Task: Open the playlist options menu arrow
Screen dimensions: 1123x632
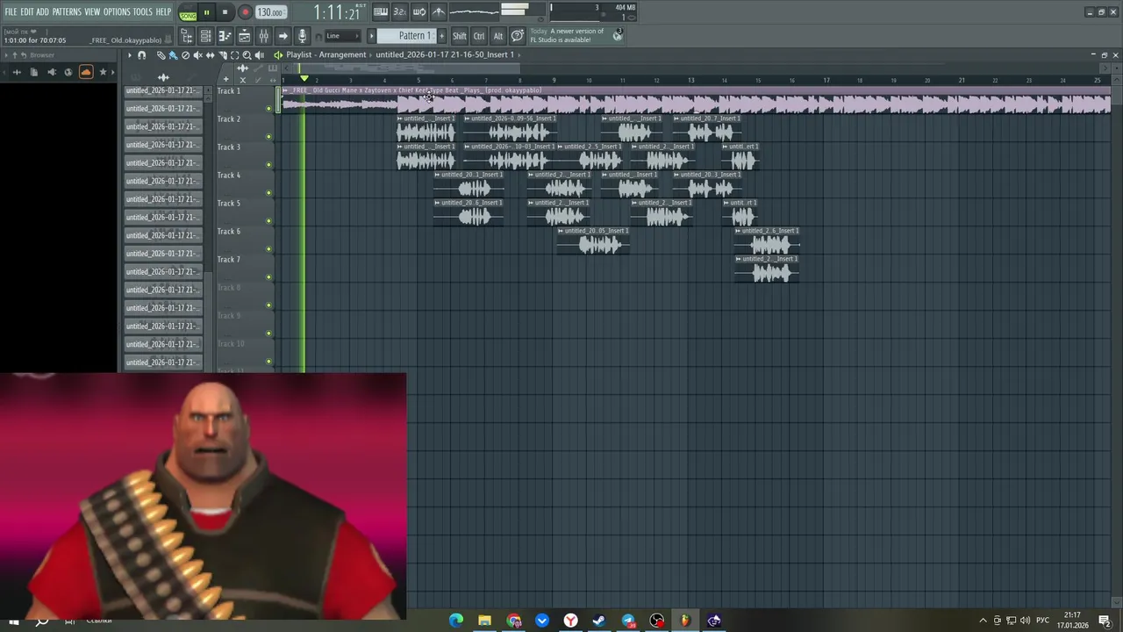Action: 129,55
